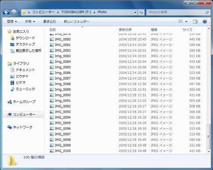213x170 pixels.
Task: Click the JPEG file icon of IMG_0095
Action: [x=51, y=123]
